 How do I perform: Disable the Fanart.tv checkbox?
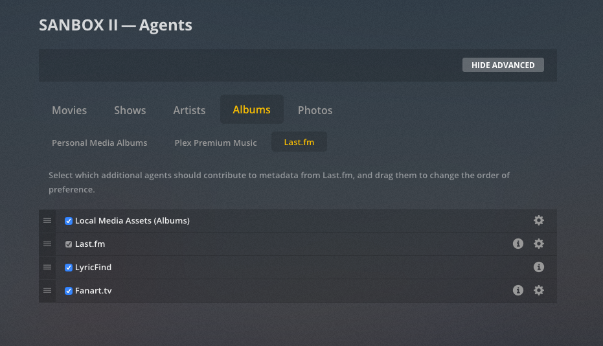pyautogui.click(x=69, y=291)
